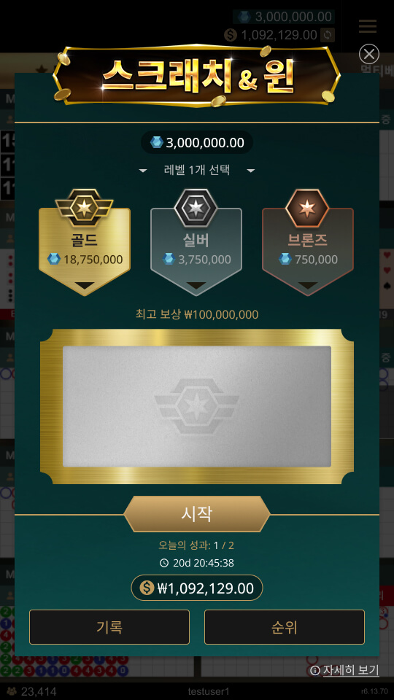Open the 자세히 보기 details link
Screen dimensions: 394x700
351,671
